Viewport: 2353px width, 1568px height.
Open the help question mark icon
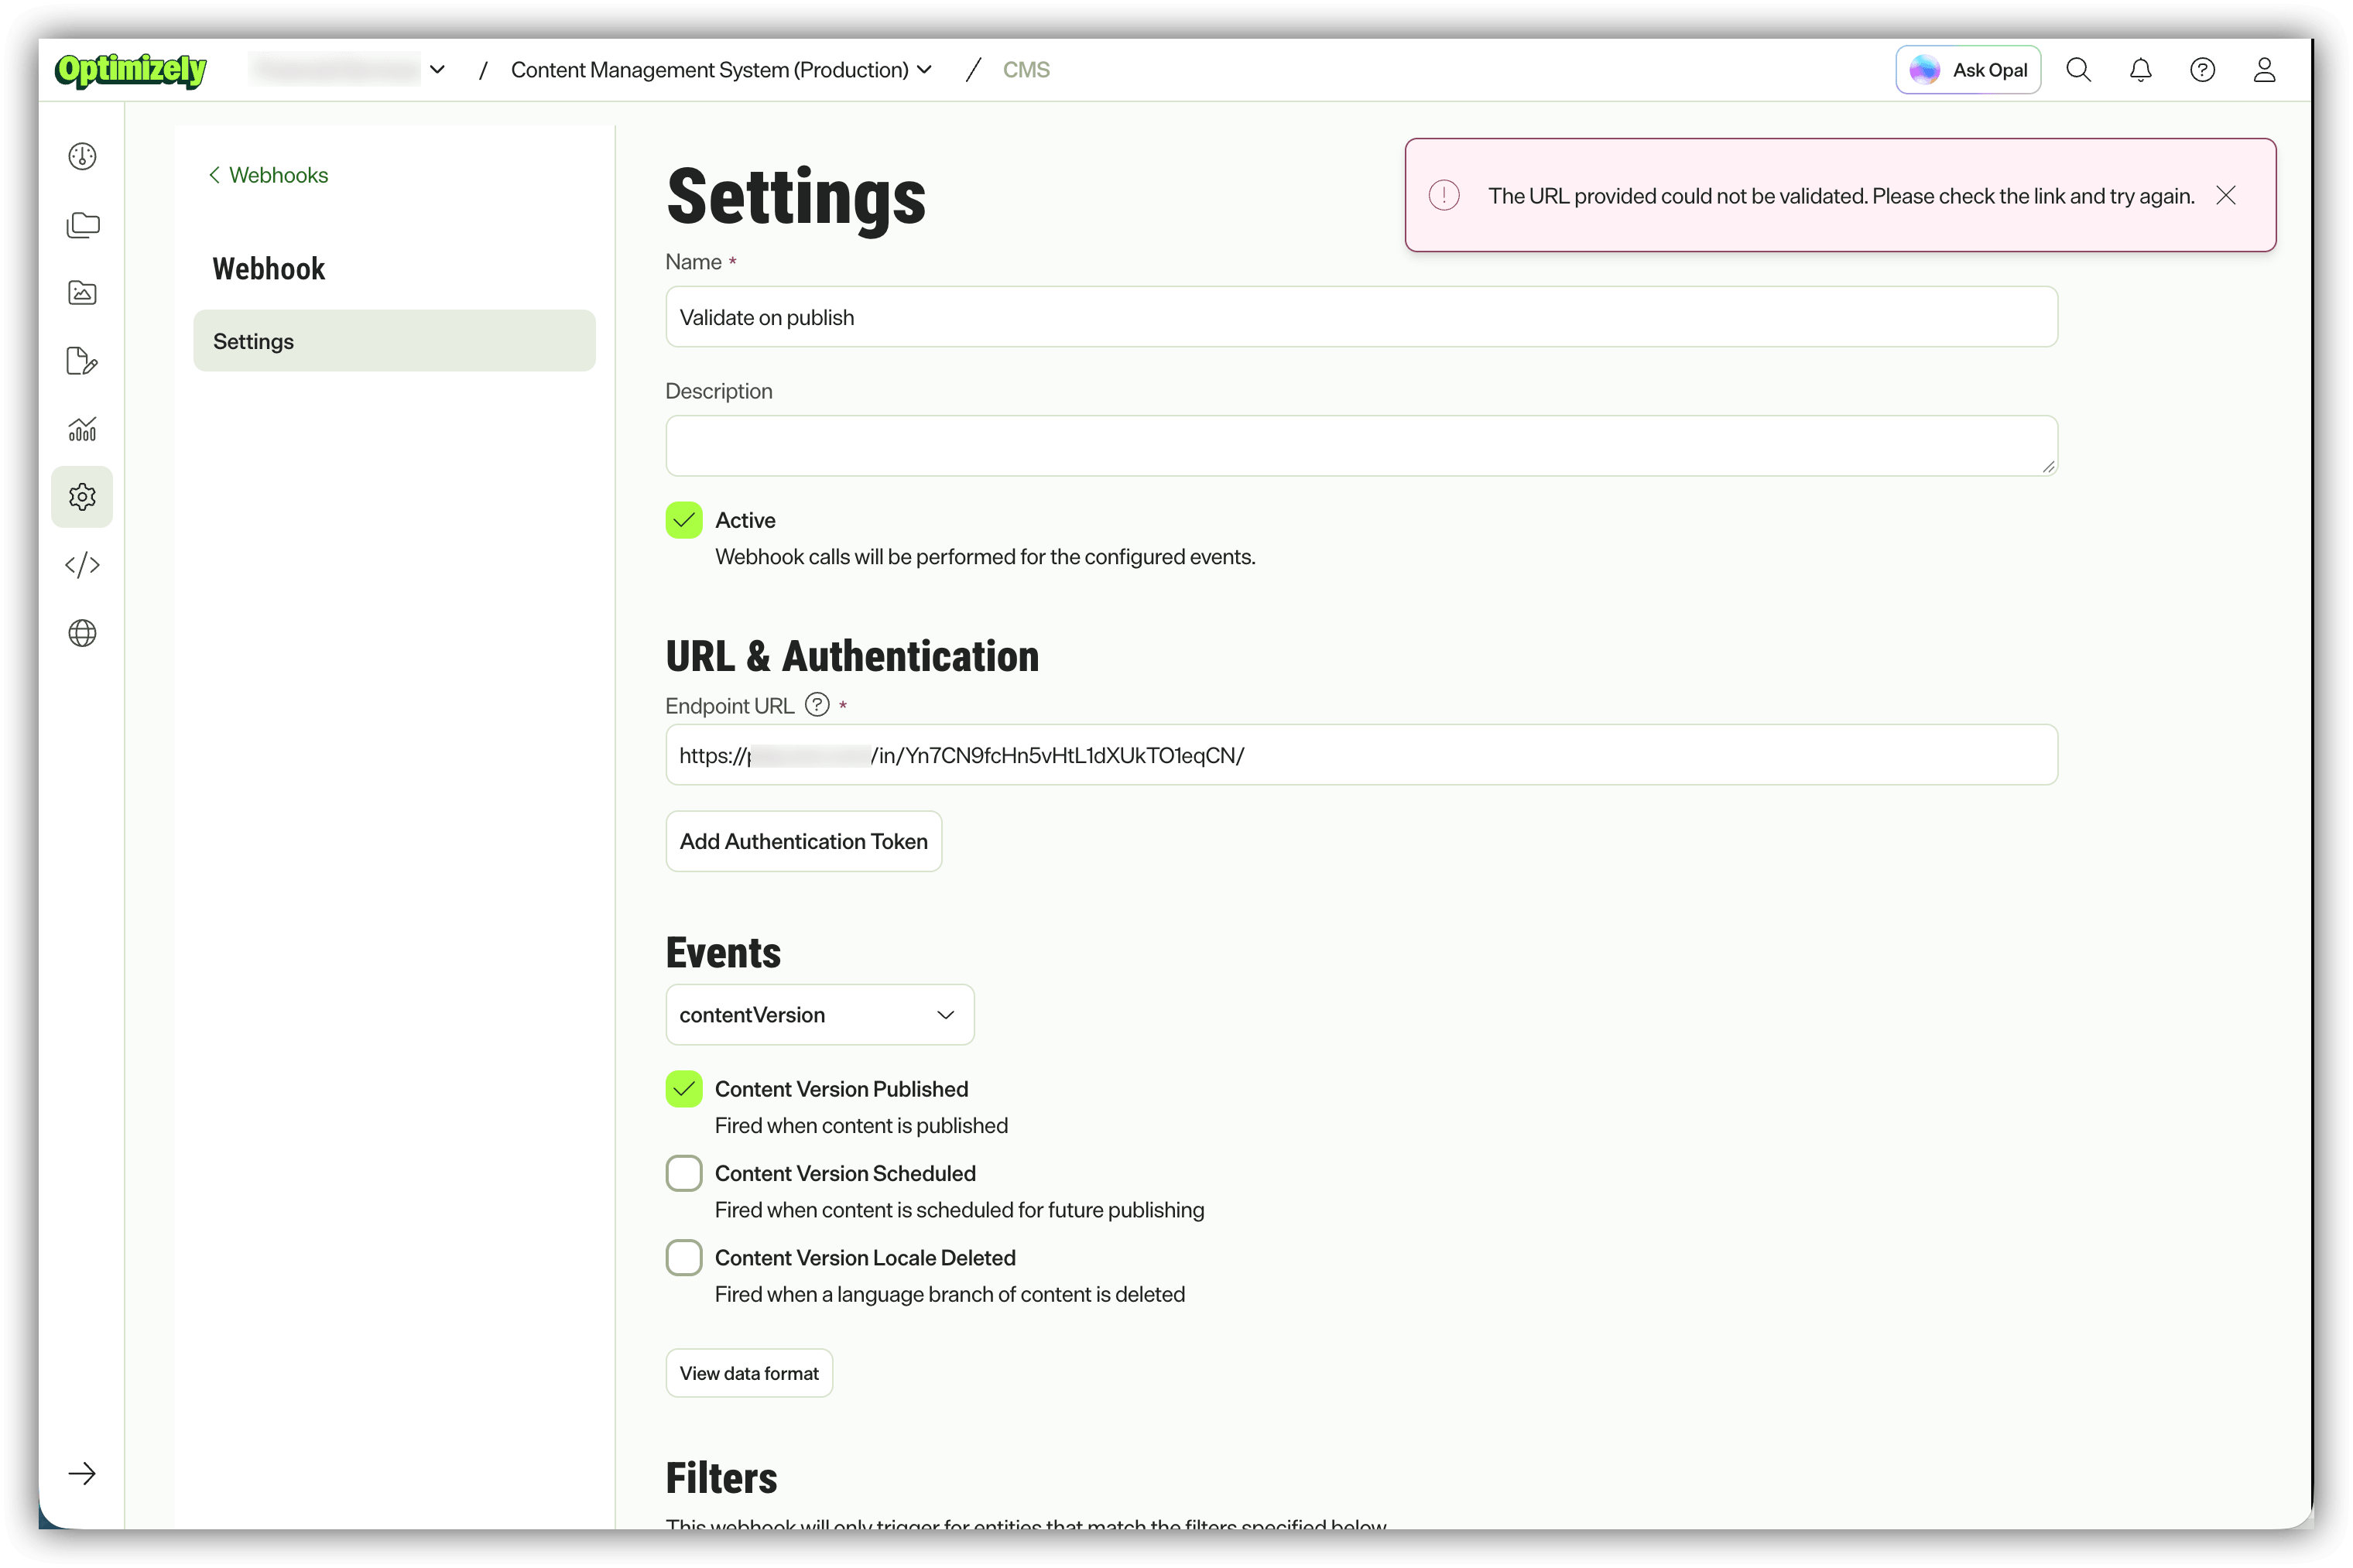pos(2202,70)
